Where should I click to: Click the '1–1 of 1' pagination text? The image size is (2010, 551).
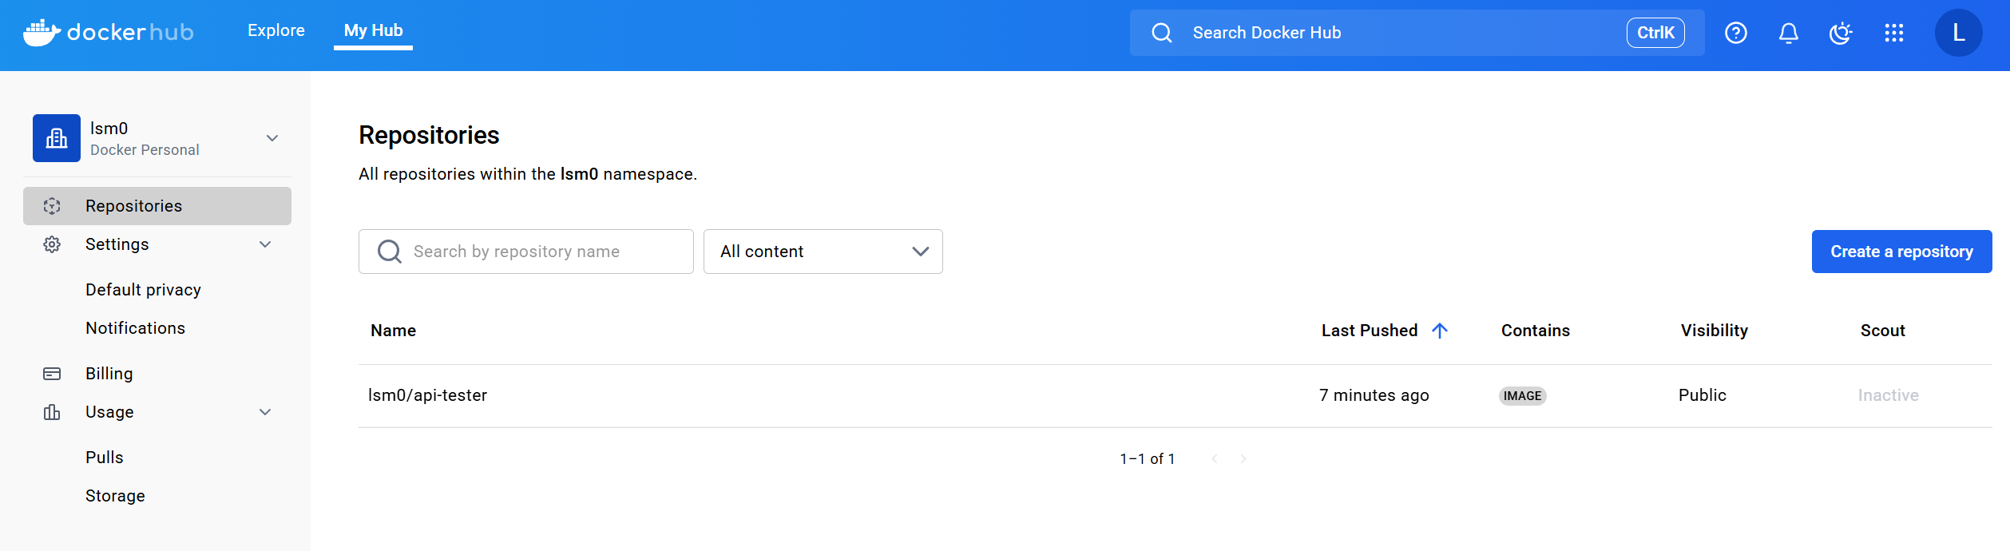[x=1147, y=459]
